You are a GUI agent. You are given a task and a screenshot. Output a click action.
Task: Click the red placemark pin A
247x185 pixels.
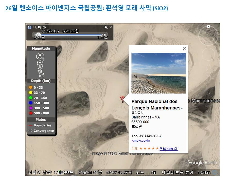coord(122,99)
